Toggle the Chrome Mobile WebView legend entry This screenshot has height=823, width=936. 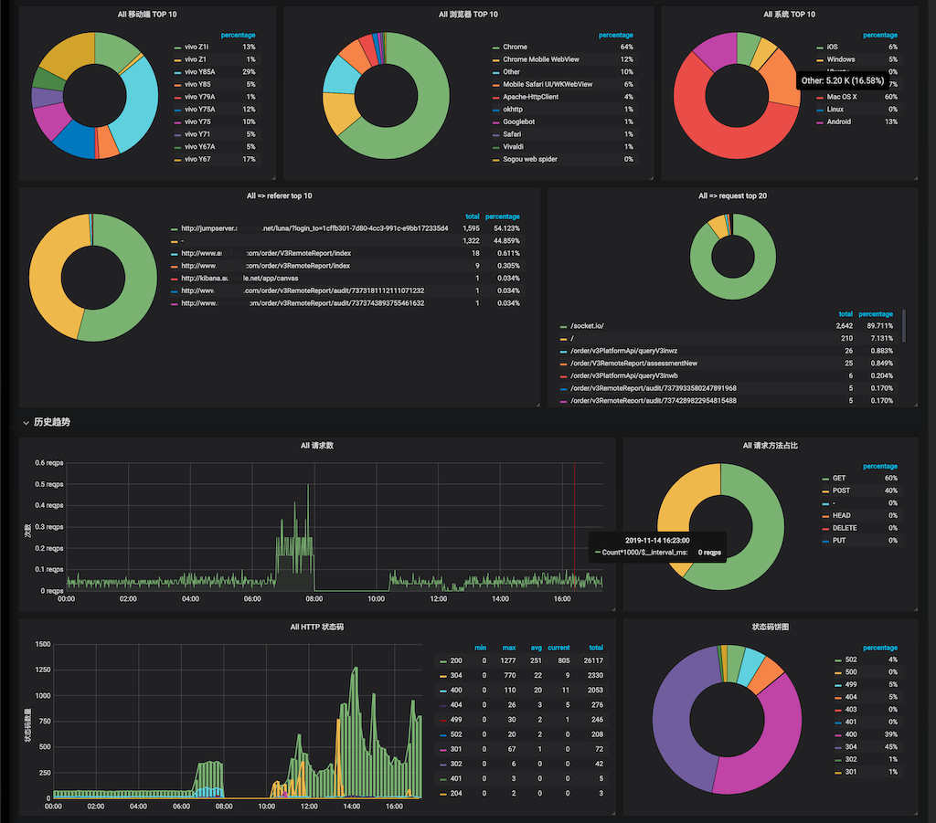coord(541,59)
